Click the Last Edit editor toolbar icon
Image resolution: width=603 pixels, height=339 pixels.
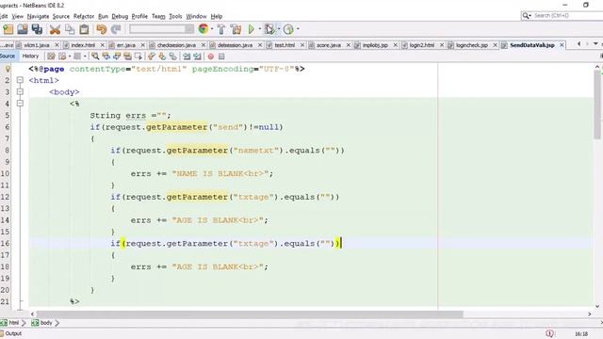point(51,56)
